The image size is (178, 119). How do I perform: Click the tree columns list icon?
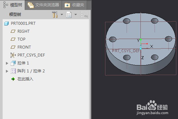(x=69, y=15)
